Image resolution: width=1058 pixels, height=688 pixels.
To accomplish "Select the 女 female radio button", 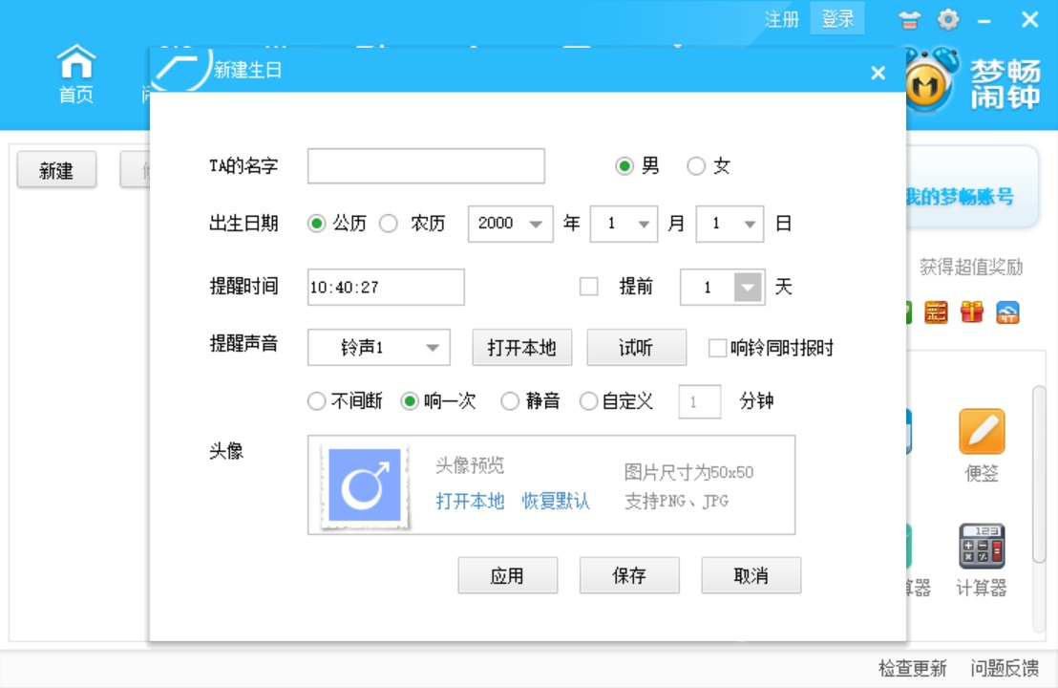I will pos(695,164).
